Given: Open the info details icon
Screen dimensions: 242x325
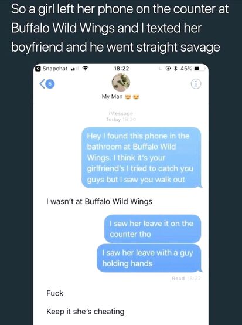Looking at the screenshot, I should click(196, 84).
